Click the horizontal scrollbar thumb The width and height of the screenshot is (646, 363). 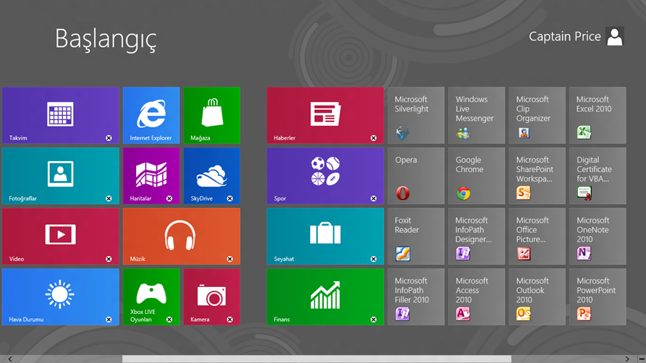(317, 359)
